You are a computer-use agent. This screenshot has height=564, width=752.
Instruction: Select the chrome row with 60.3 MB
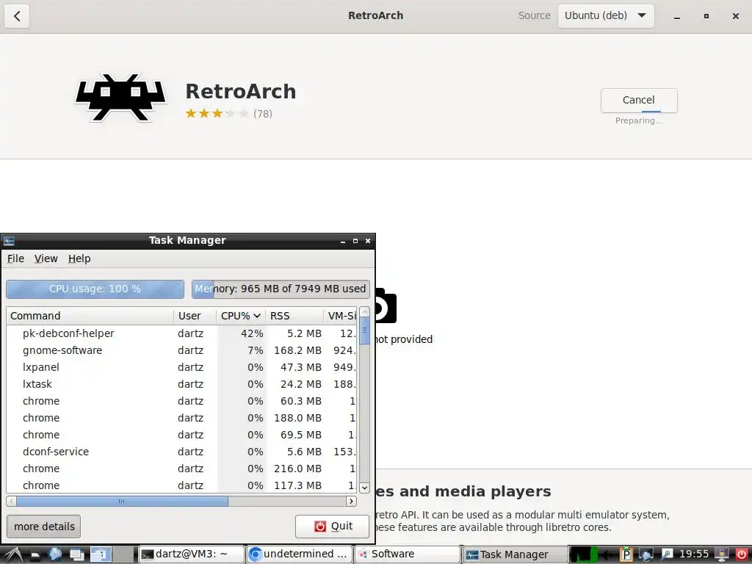[182, 401]
